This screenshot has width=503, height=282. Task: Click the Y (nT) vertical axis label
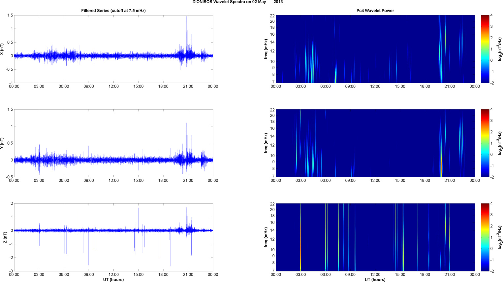(2, 143)
